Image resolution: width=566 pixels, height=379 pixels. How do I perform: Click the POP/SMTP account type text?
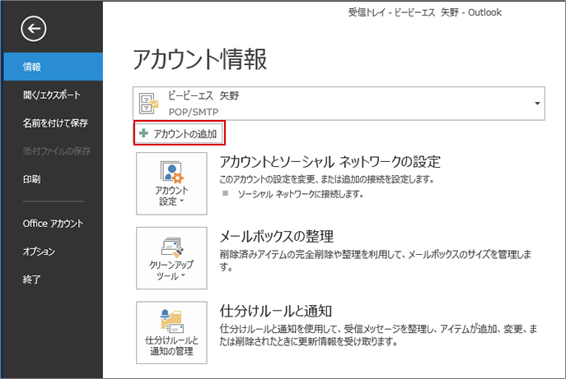pyautogui.click(x=194, y=112)
